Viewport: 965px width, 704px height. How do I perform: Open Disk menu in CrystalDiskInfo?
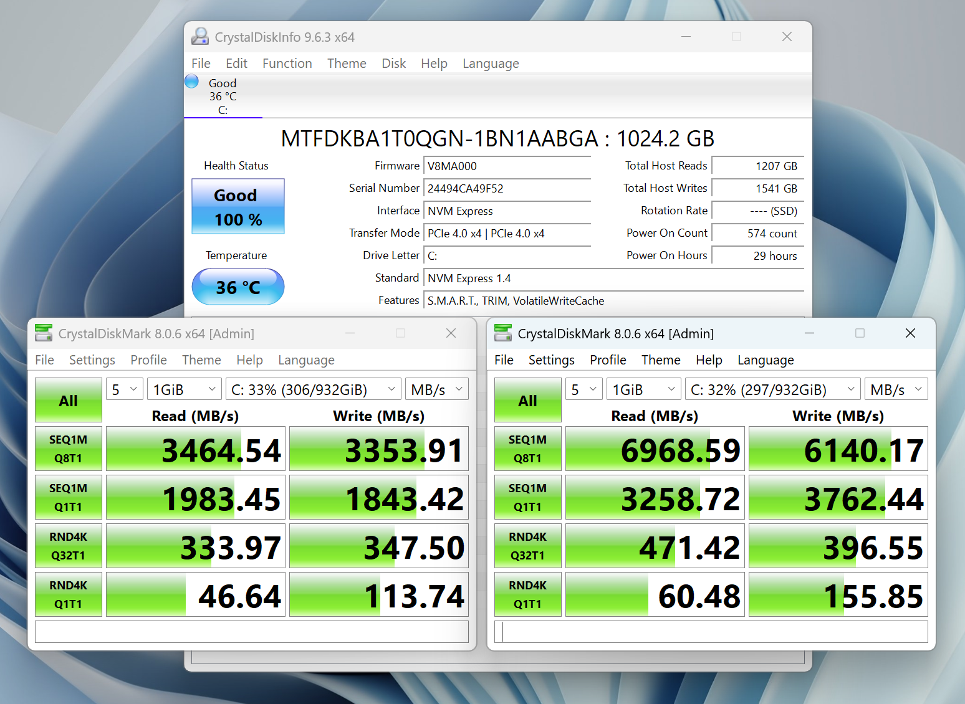click(393, 64)
